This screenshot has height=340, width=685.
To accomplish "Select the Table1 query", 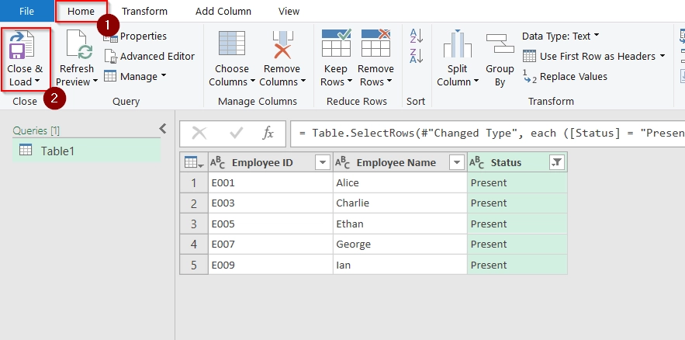I will 87,151.
